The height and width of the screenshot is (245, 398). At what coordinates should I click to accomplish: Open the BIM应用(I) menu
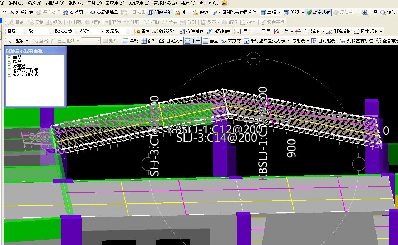coord(139,3)
